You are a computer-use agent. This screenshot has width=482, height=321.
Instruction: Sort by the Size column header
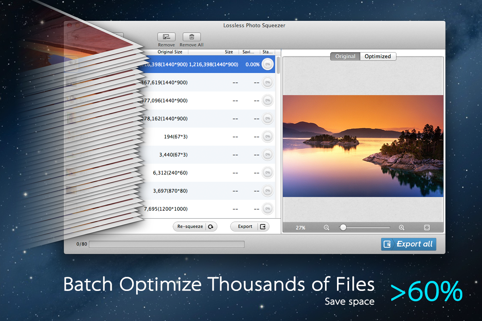[x=229, y=52]
